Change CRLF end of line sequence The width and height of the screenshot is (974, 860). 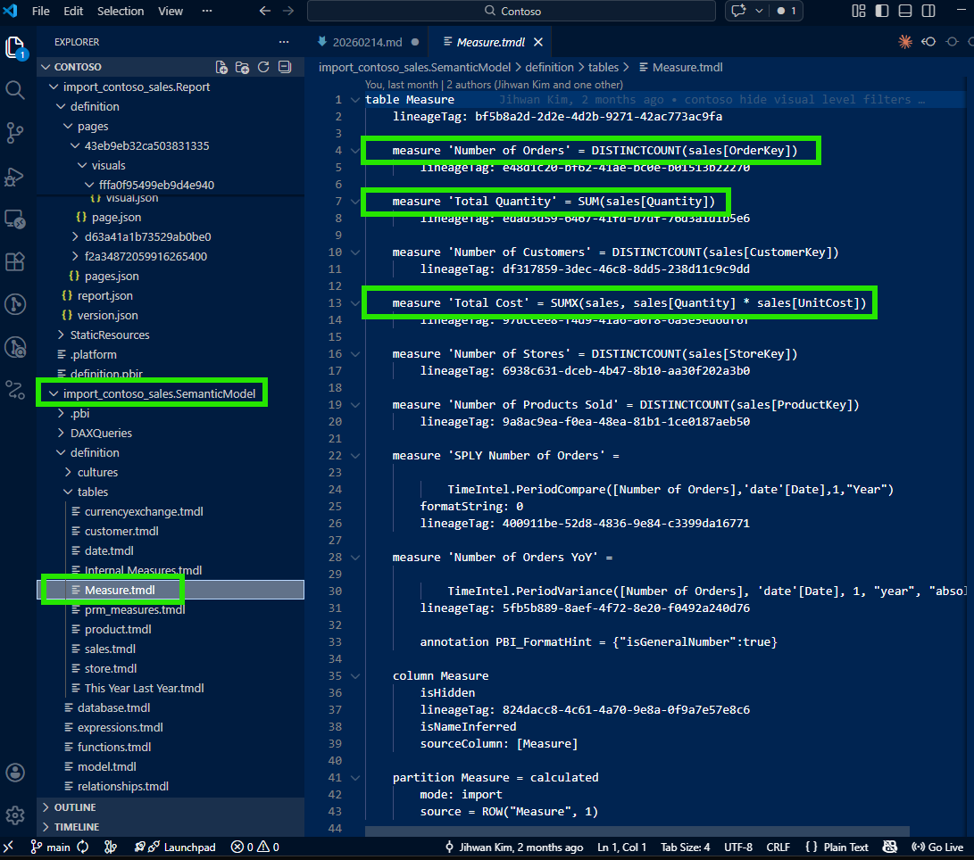(778, 847)
